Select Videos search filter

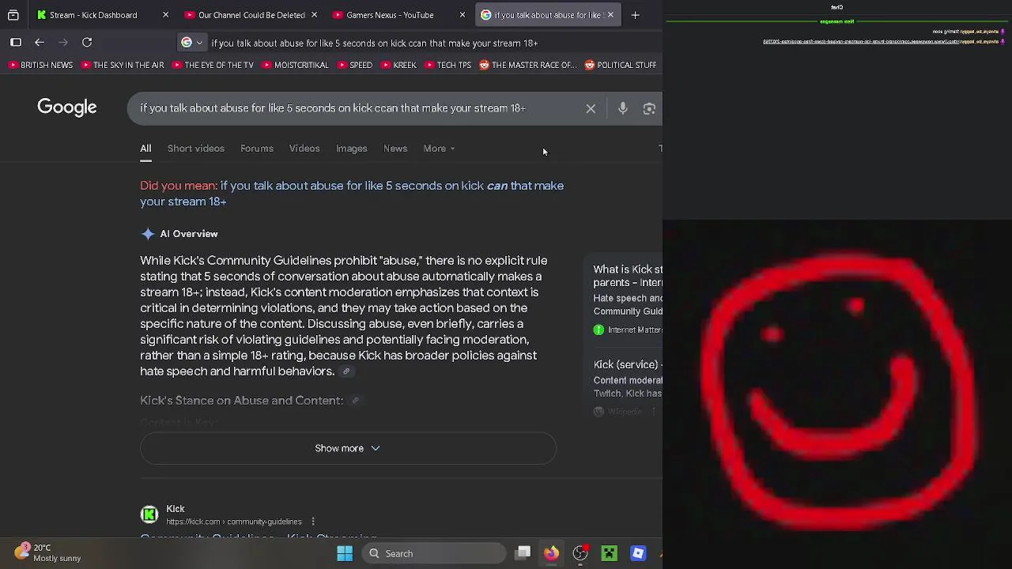point(304,149)
